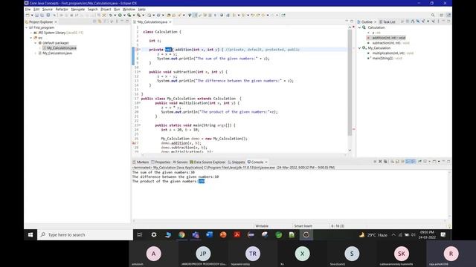Start debugging with the Debug bug icon
The width and height of the screenshot is (476, 267).
click(110, 15)
